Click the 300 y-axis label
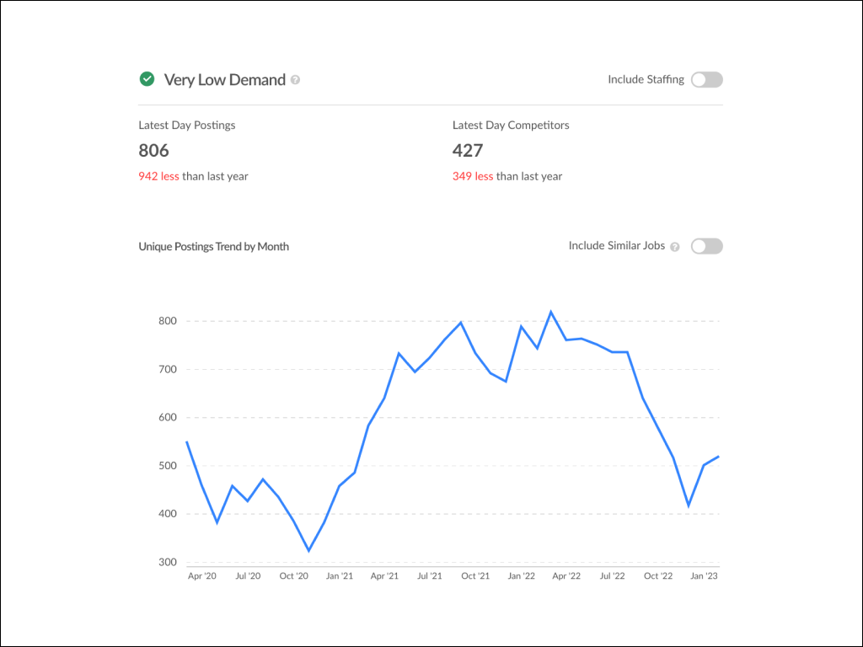 coord(168,562)
